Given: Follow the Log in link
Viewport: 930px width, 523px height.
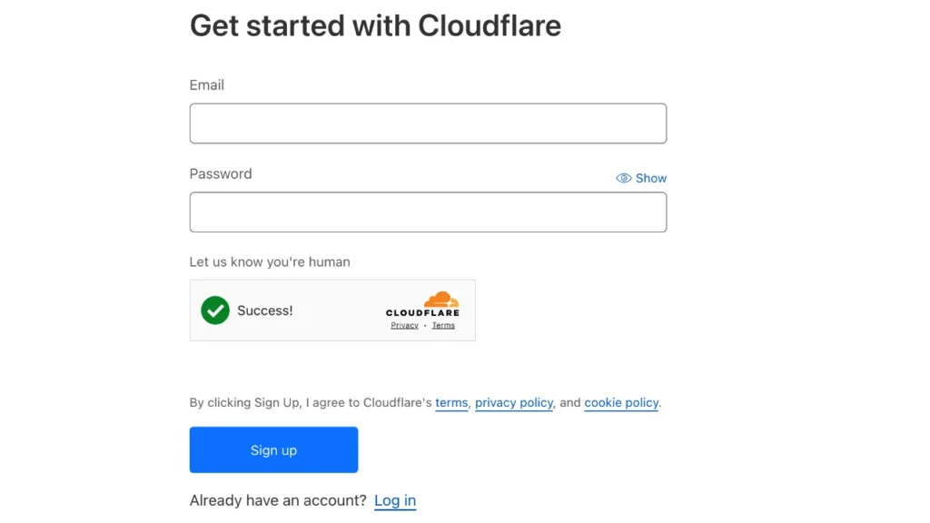Looking at the screenshot, I should pos(395,500).
